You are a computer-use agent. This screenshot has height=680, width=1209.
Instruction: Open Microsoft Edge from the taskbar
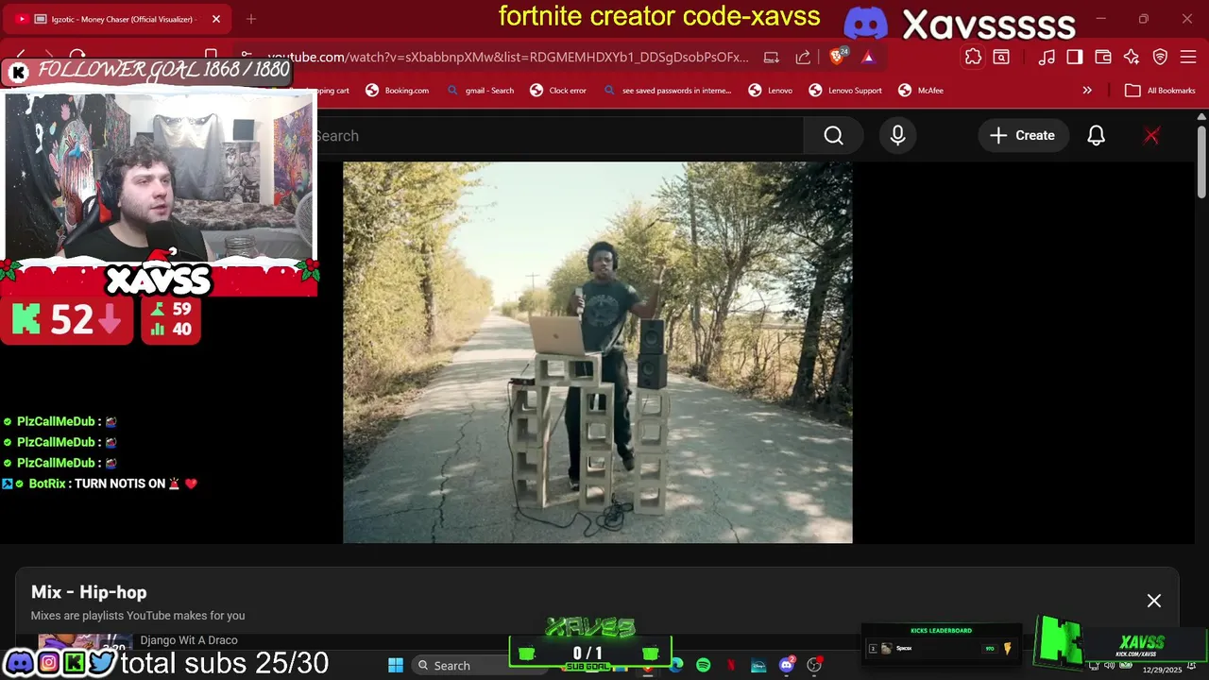point(676,666)
